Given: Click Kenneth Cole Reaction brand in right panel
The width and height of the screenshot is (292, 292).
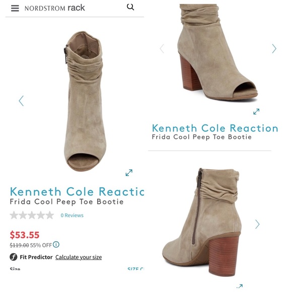Looking at the screenshot, I should point(215,128).
